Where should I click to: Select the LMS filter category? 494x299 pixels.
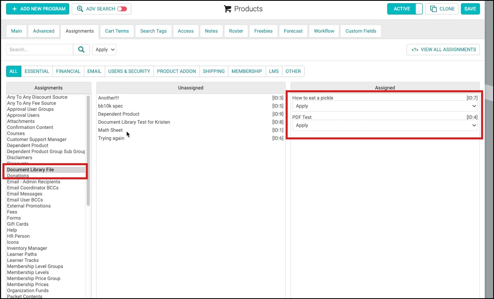274,71
